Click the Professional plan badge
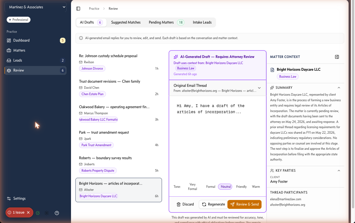 [x=19, y=20]
